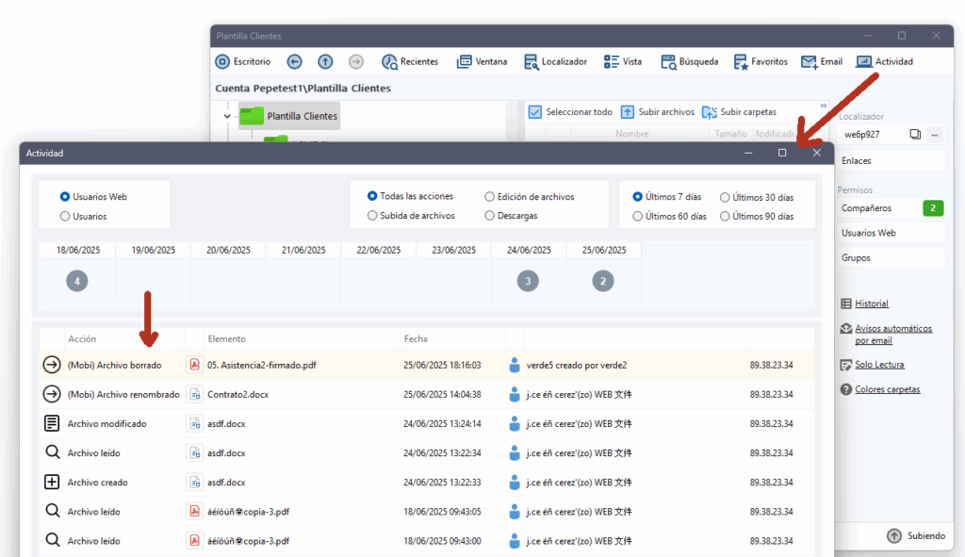Click the Compañeros green count badge
Image resolution: width=965 pixels, height=557 pixels.
933,208
